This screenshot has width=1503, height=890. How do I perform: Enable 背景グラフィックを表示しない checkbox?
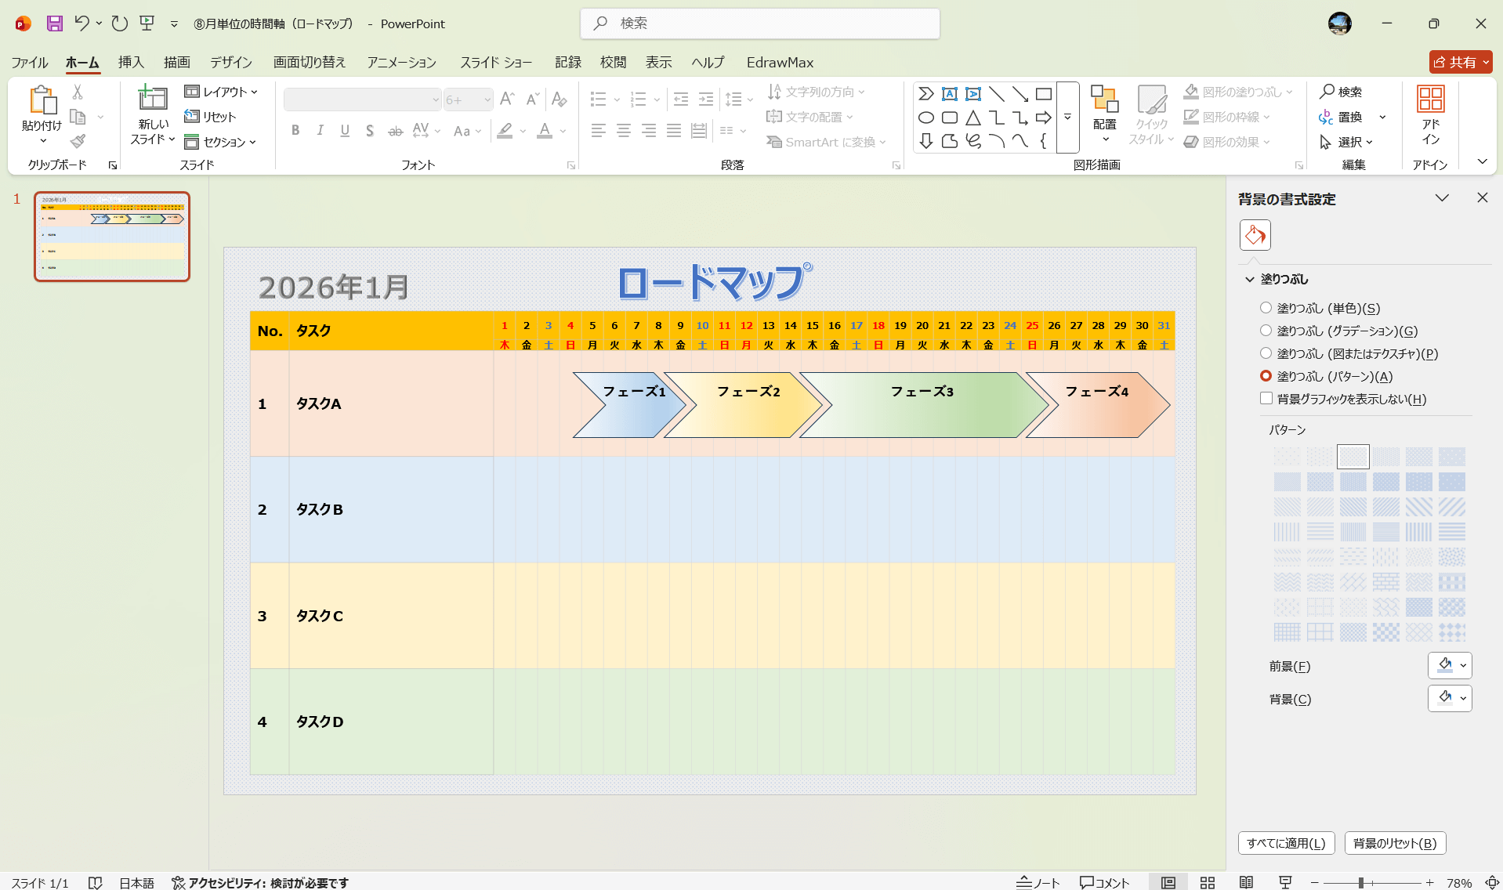tap(1266, 398)
